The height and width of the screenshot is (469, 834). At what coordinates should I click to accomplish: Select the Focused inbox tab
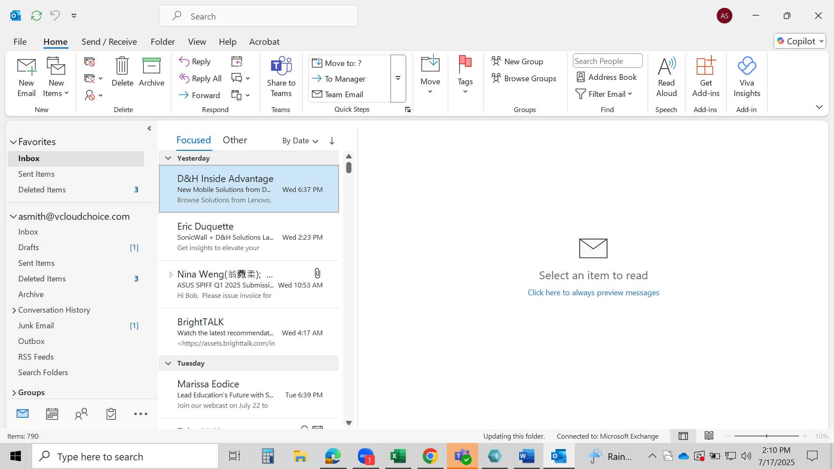(x=193, y=140)
